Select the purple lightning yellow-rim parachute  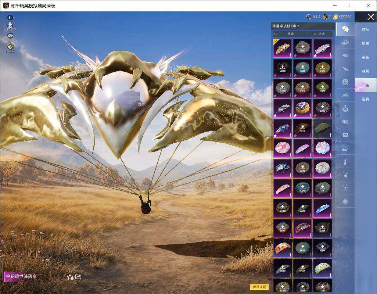coord(303,108)
